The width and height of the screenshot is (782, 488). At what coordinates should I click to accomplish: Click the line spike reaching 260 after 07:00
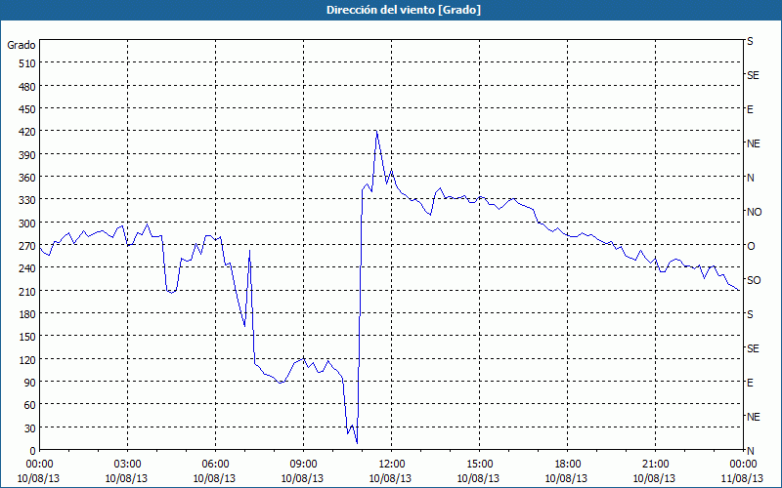249,251
